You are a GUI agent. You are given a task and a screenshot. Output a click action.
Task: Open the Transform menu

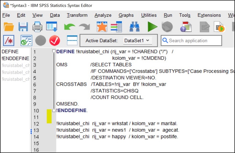[77, 15]
